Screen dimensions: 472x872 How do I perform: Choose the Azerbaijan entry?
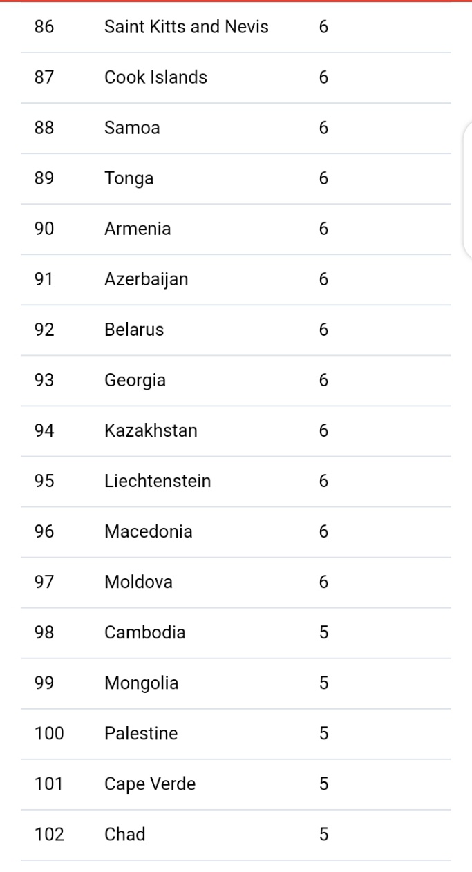(x=146, y=279)
